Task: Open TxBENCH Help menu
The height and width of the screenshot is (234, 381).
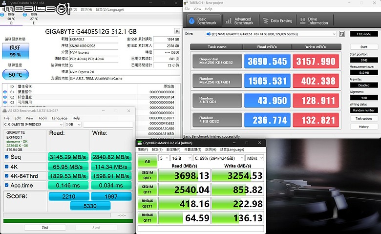Action: click(x=208, y=9)
